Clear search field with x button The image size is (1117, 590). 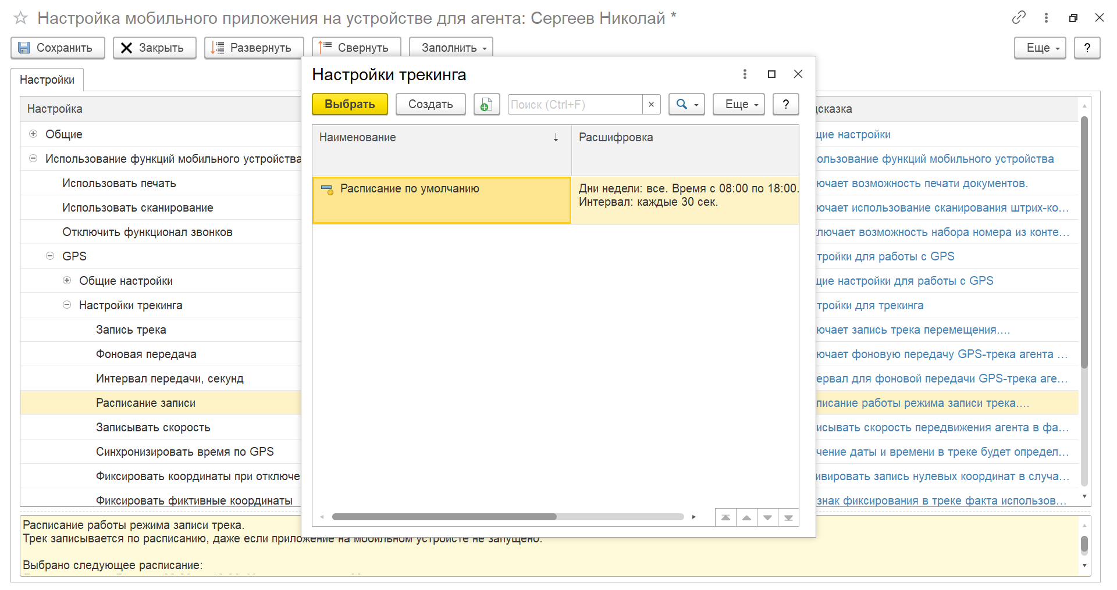651,104
